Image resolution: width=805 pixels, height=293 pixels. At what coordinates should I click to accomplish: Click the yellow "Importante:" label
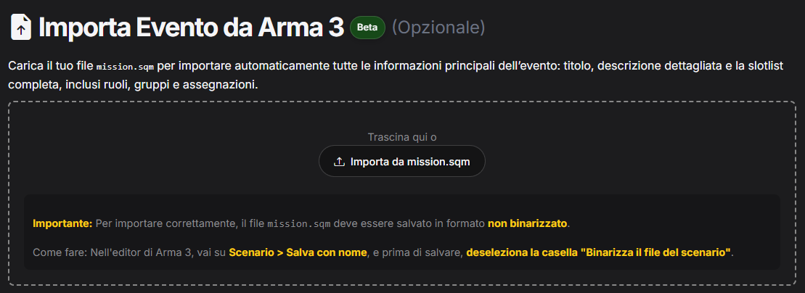coord(62,223)
